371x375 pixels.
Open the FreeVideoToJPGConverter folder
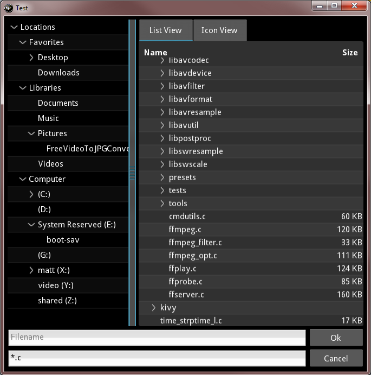tap(88, 149)
